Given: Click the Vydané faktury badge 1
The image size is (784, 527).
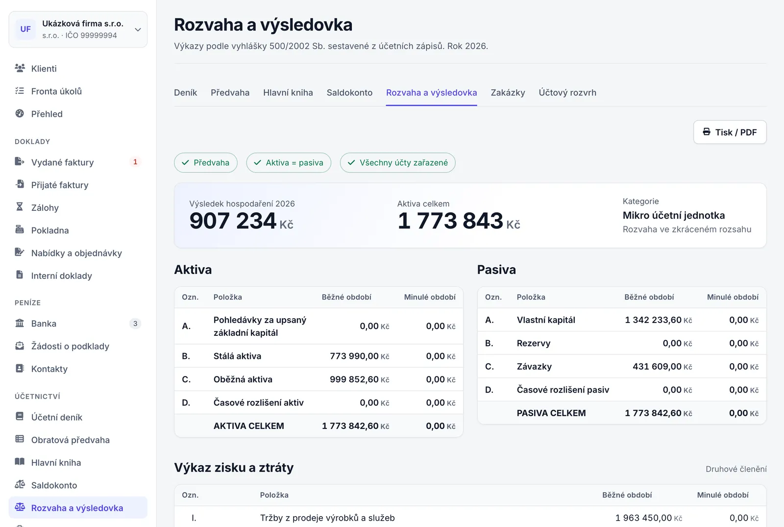Looking at the screenshot, I should (135, 162).
